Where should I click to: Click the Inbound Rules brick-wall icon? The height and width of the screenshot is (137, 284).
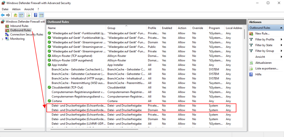pyautogui.click(x=7, y=26)
